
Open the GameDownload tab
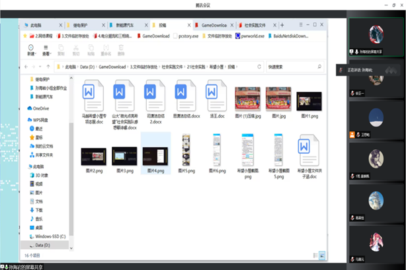click(x=214, y=24)
